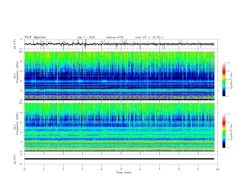Click the "5" volt tick of ch.3(V) axis

click(x=21, y=155)
